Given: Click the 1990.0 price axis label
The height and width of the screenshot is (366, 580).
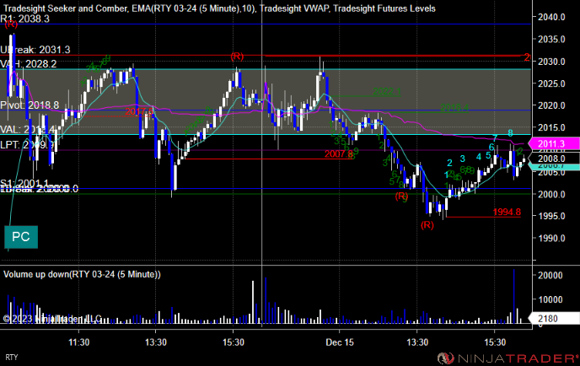Looking at the screenshot, I should [551, 239].
